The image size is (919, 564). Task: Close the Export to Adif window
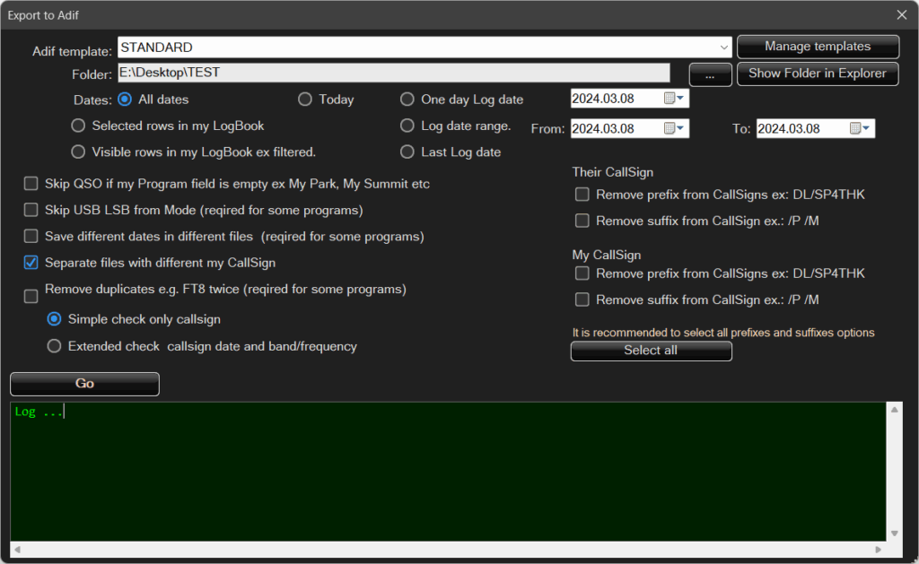tap(902, 14)
